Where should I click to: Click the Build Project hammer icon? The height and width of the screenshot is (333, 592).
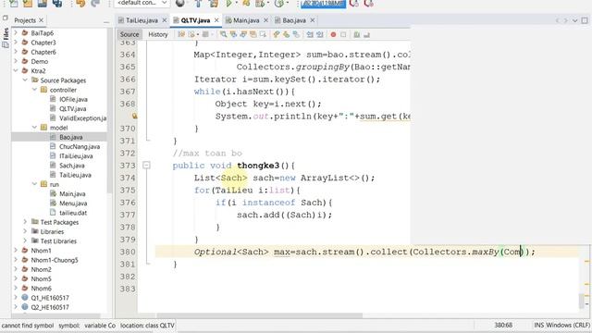coord(198,4)
